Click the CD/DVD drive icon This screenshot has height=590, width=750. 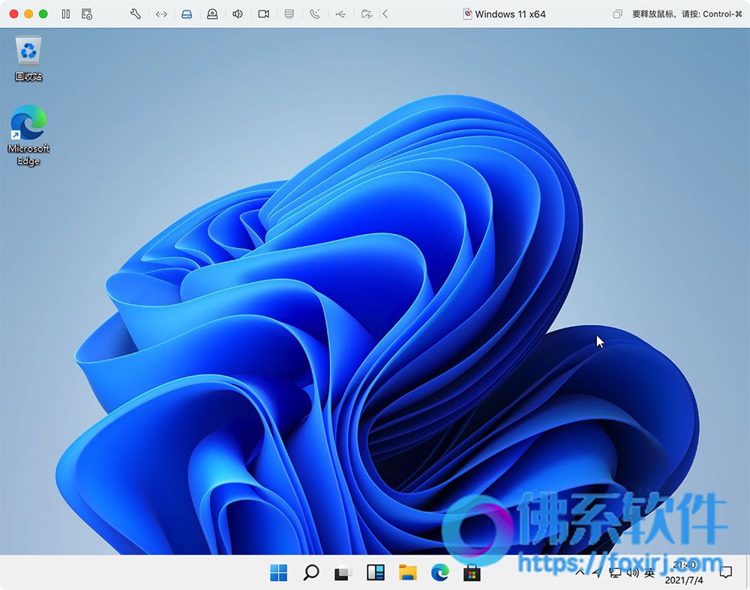click(x=212, y=14)
